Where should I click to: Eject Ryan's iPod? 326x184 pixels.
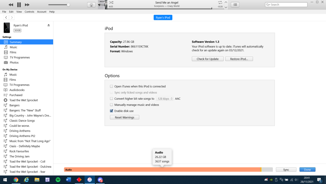pyautogui.click(x=49, y=25)
